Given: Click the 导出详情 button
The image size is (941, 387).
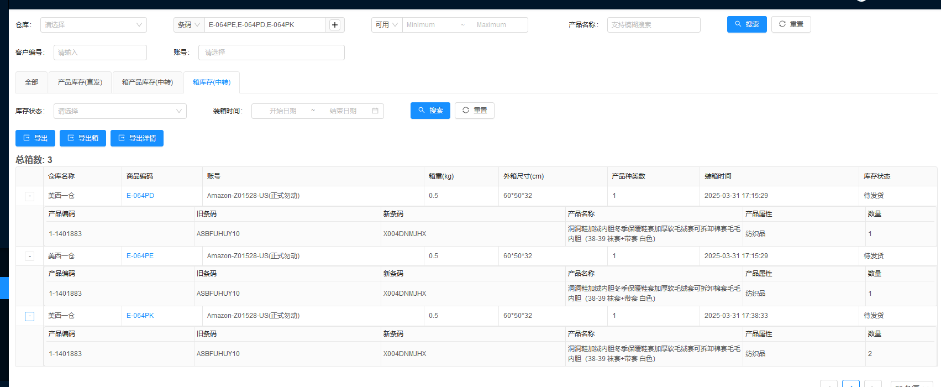Looking at the screenshot, I should 137,138.
